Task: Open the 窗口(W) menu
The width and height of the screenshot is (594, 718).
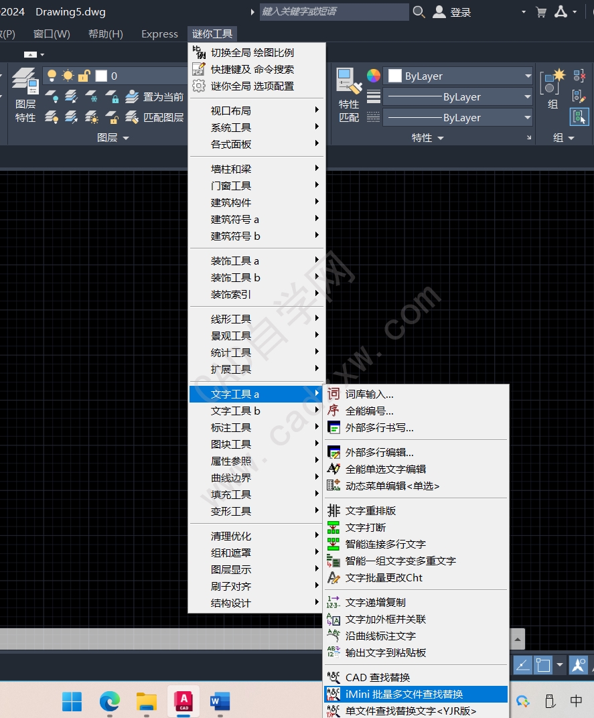Action: [52, 34]
